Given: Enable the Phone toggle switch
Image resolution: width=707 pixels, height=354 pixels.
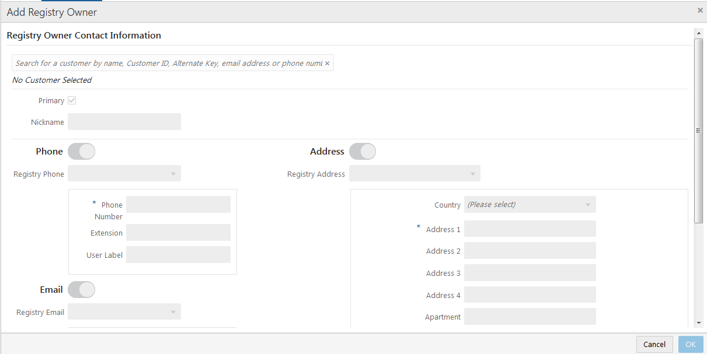Looking at the screenshot, I should (81, 152).
